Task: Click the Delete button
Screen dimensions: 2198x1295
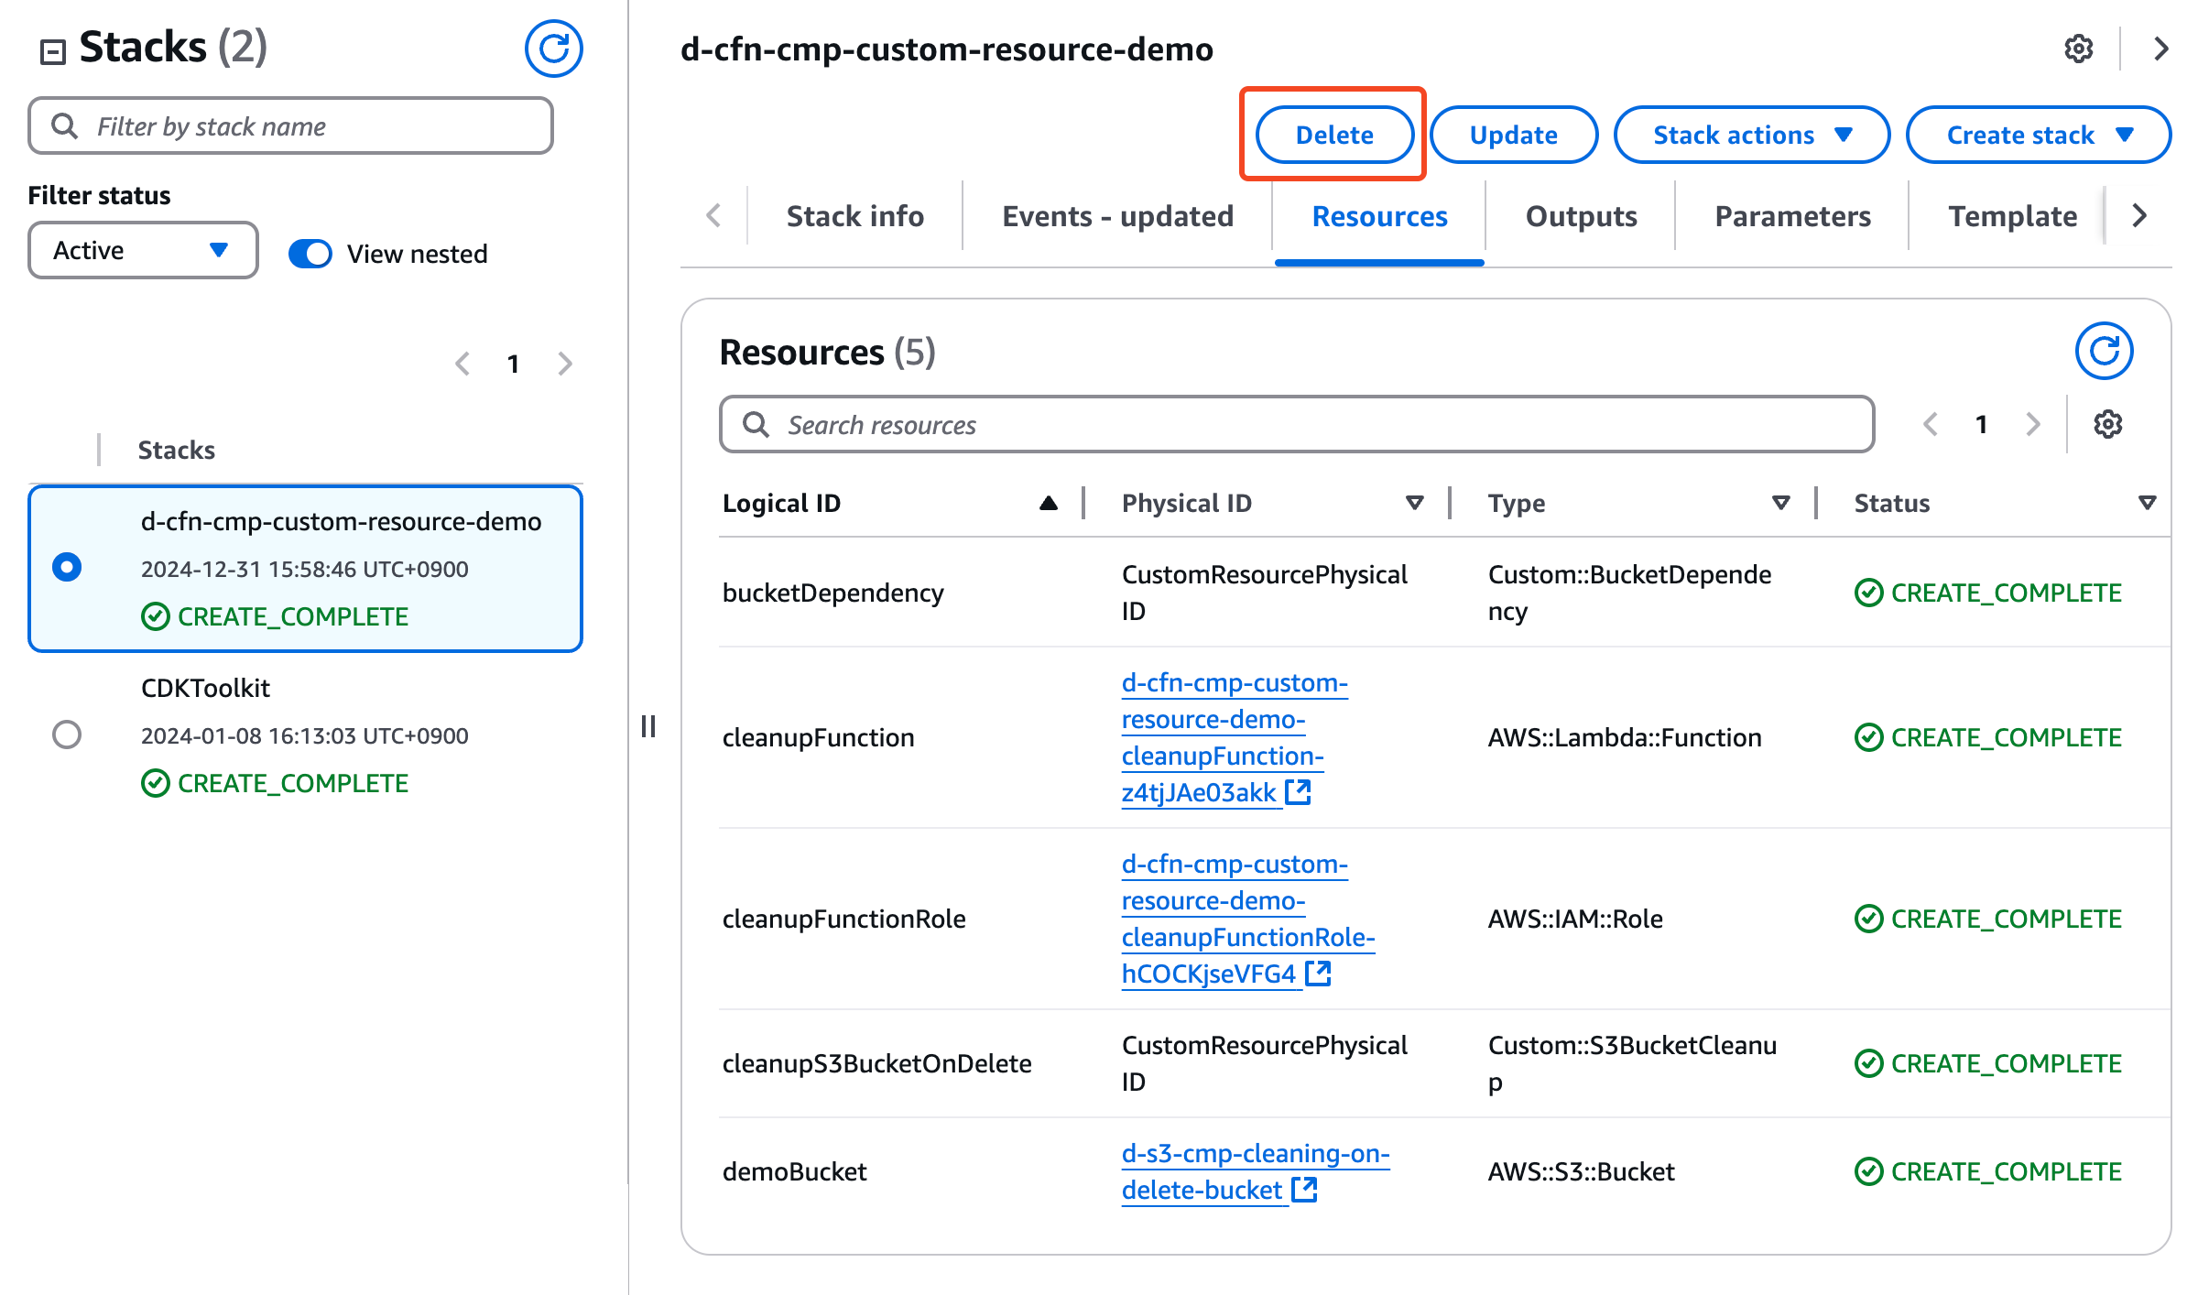Action: coord(1333,135)
